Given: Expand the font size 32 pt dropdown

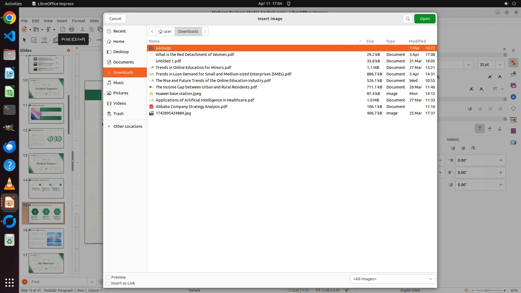Looking at the screenshot, I should click(x=500, y=65).
